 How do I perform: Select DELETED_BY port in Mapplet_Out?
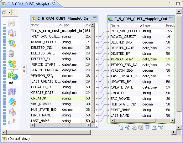click(x=141, y=54)
